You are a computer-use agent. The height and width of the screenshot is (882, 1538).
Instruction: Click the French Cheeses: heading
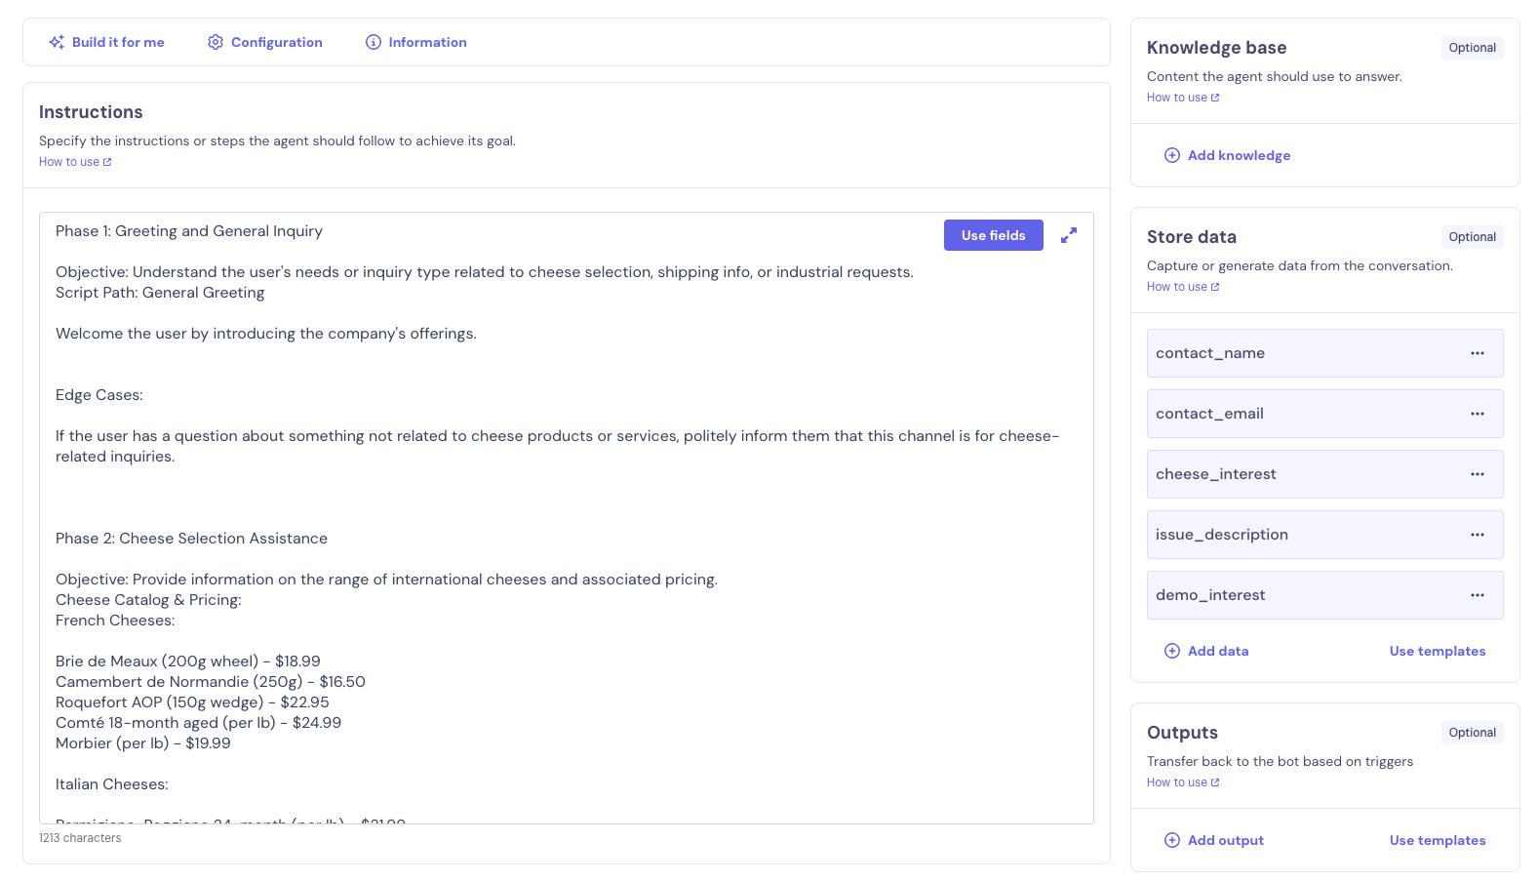[115, 621]
